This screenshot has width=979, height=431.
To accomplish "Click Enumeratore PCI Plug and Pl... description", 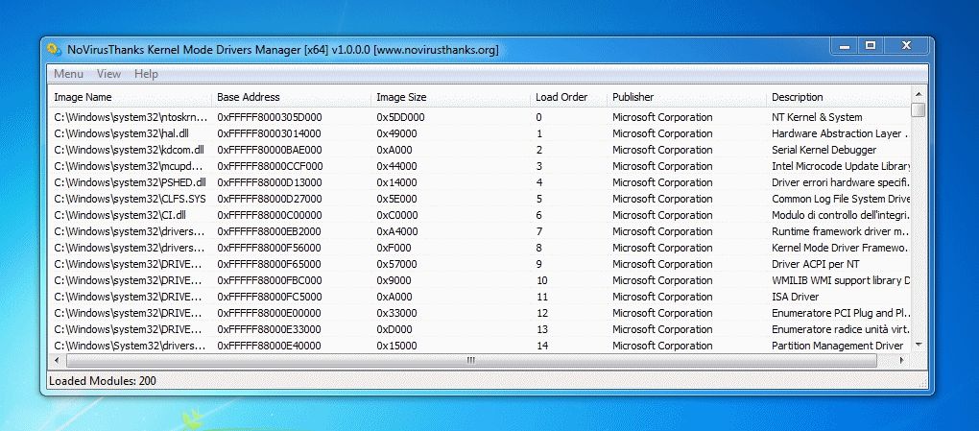I will (x=841, y=313).
